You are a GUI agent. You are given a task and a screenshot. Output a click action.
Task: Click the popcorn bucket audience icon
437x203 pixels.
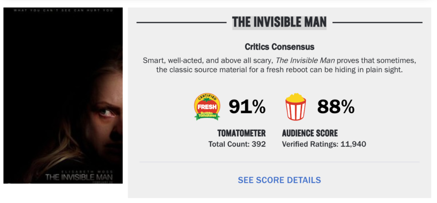[296, 107]
